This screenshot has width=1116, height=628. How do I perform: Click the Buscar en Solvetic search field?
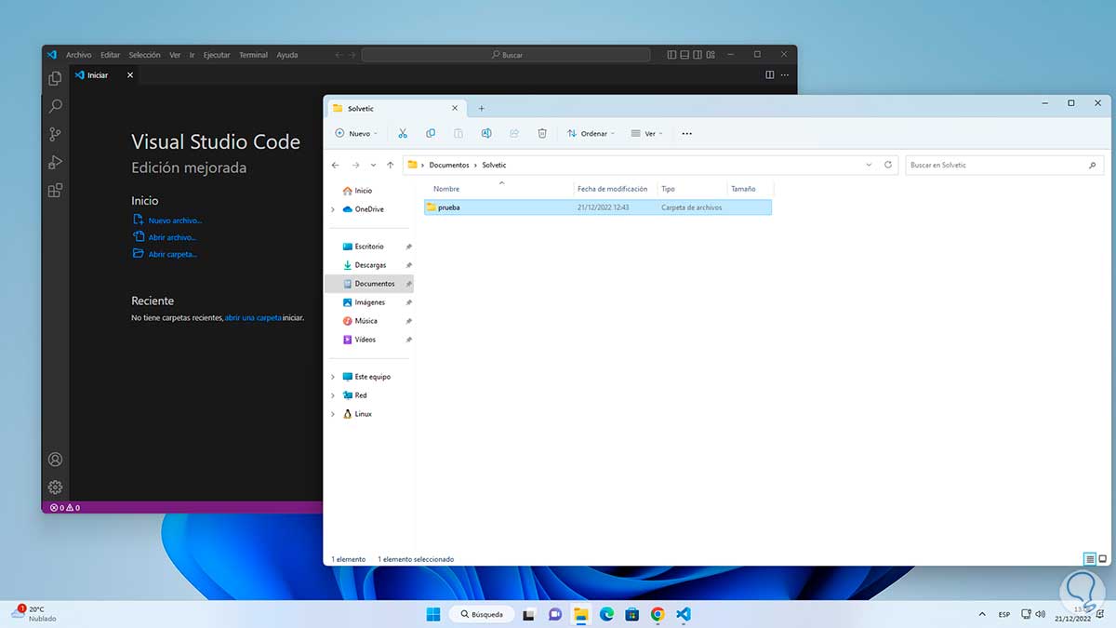point(1003,165)
